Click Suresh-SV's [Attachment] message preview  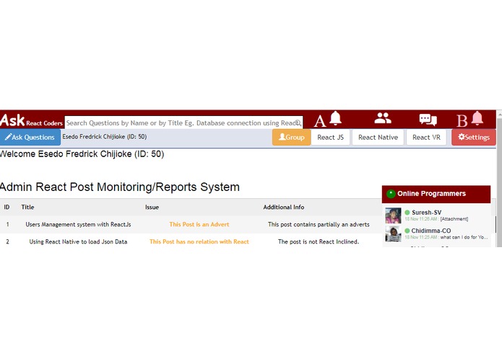click(454, 219)
